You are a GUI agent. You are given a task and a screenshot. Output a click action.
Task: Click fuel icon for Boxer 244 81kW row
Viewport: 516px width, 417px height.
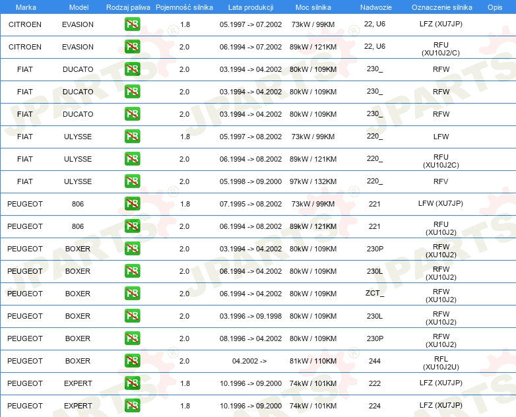(132, 361)
